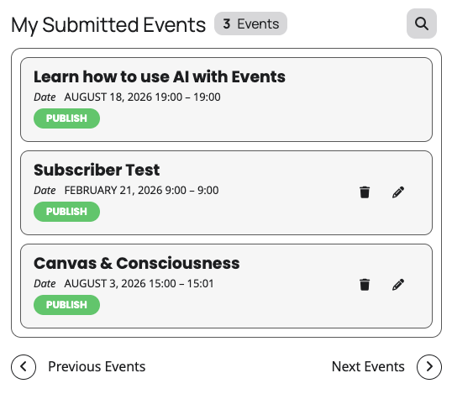
Task: Edit Canvas & Consciousness with pencil icon
Action: (x=398, y=285)
